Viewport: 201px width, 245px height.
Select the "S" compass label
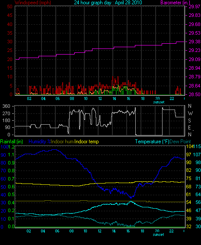189,121
